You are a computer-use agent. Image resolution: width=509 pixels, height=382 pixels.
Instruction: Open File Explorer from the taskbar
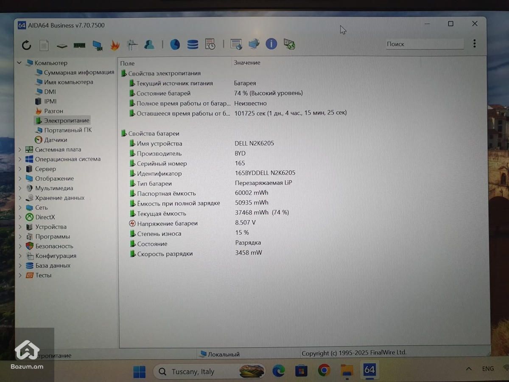[x=347, y=371]
